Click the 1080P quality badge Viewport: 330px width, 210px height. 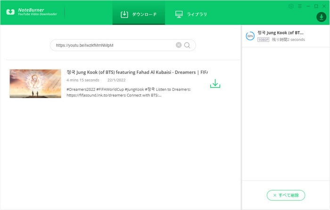[x=263, y=40]
